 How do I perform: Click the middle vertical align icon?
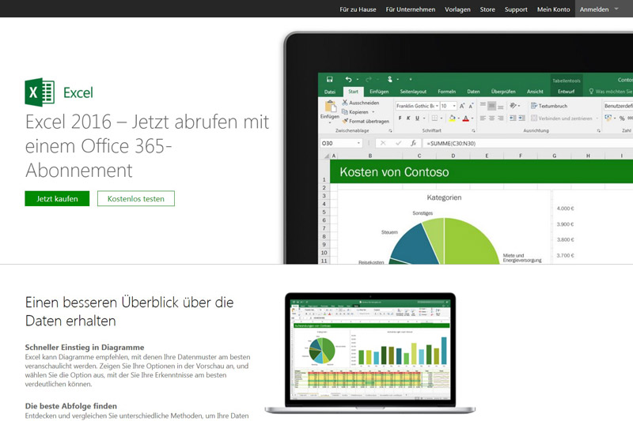click(x=491, y=106)
